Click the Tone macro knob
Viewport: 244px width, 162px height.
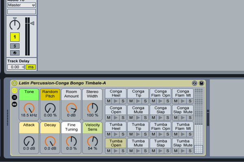click(28, 108)
